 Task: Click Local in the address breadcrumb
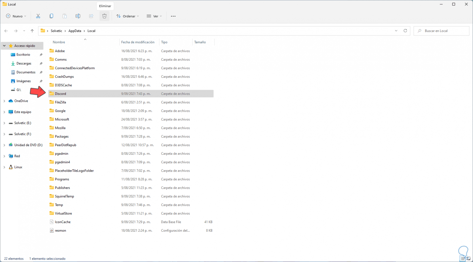pos(91,31)
